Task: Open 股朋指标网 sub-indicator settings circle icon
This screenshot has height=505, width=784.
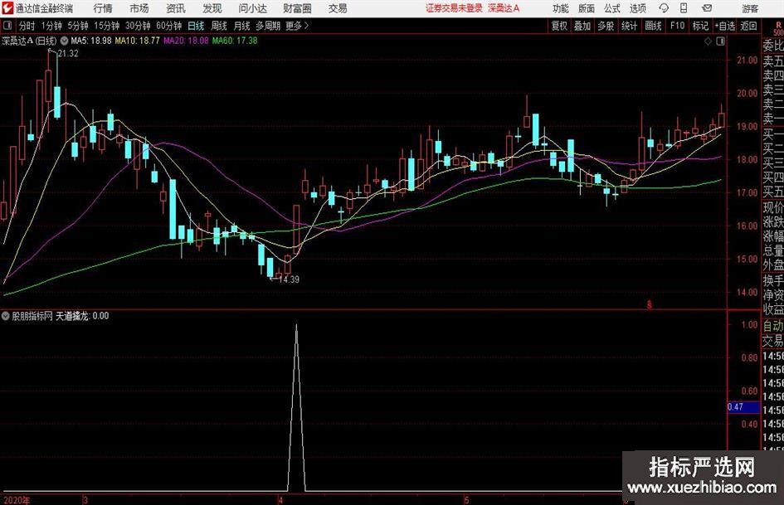Action: (6, 315)
